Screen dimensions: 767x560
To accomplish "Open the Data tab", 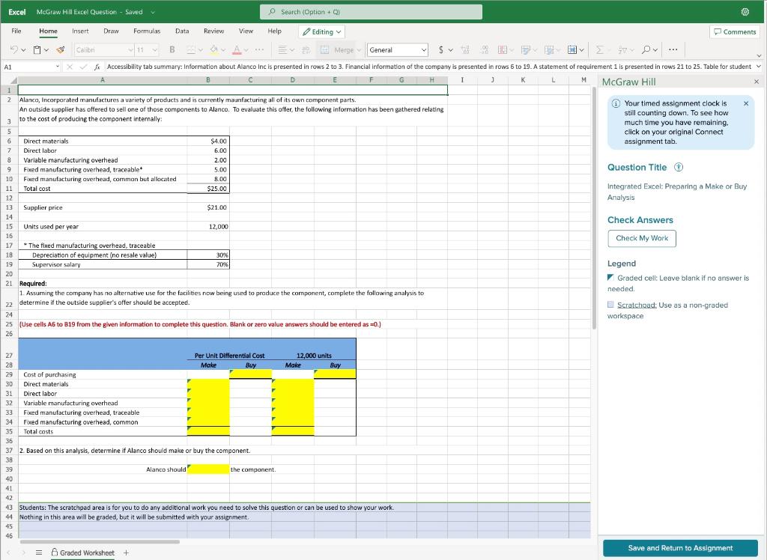I will click(x=182, y=31).
